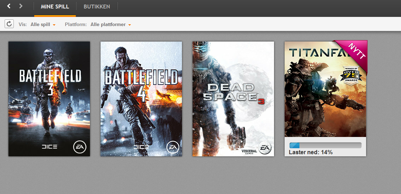Select the Battlefield 4 game cover
Screen dimensions: 401x194
[141, 99]
